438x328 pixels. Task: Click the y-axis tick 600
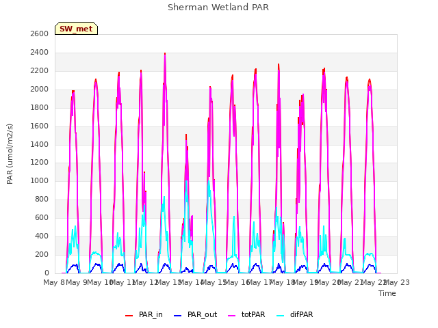[42, 217]
